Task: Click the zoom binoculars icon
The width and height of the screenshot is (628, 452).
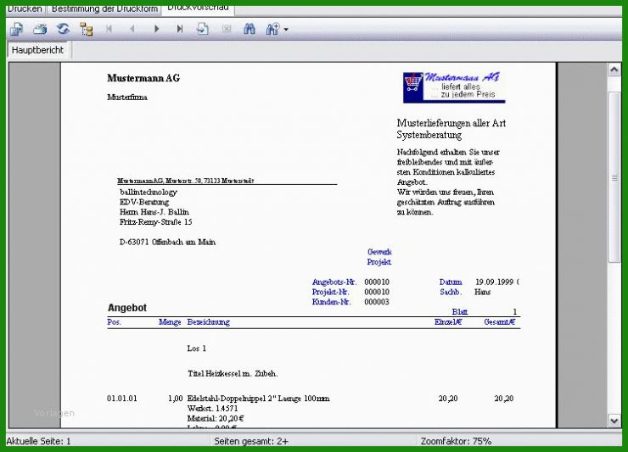Action: tap(272, 29)
